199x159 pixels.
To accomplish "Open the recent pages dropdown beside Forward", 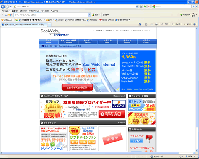I will pos(10,7).
